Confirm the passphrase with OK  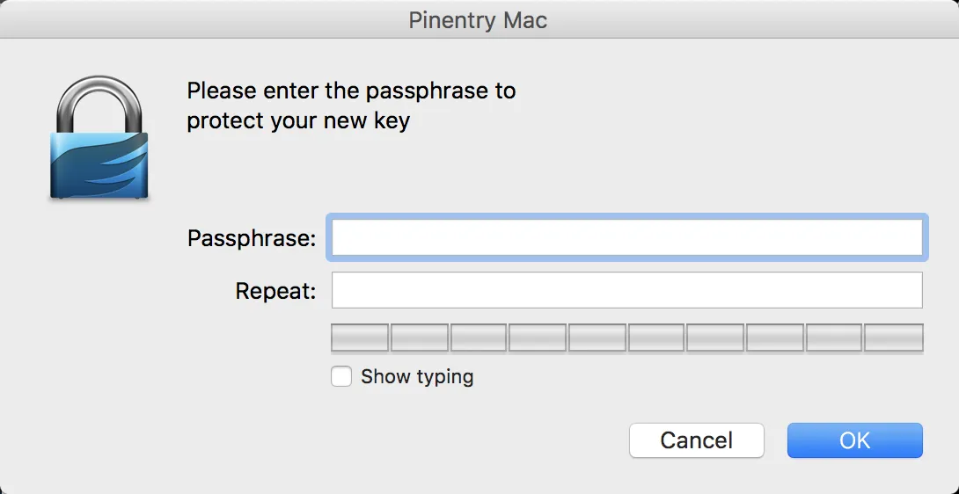coord(854,440)
